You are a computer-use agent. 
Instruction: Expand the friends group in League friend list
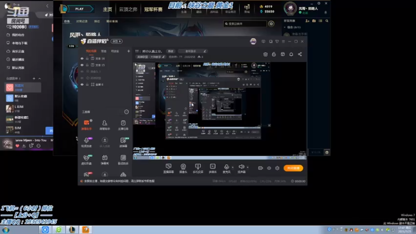click(x=284, y=28)
